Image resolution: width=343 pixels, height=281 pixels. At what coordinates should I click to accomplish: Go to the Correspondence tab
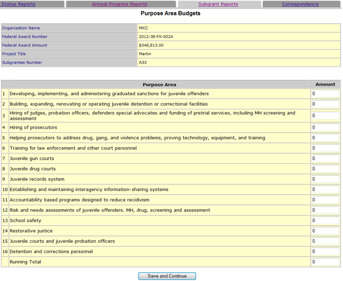point(300,4)
